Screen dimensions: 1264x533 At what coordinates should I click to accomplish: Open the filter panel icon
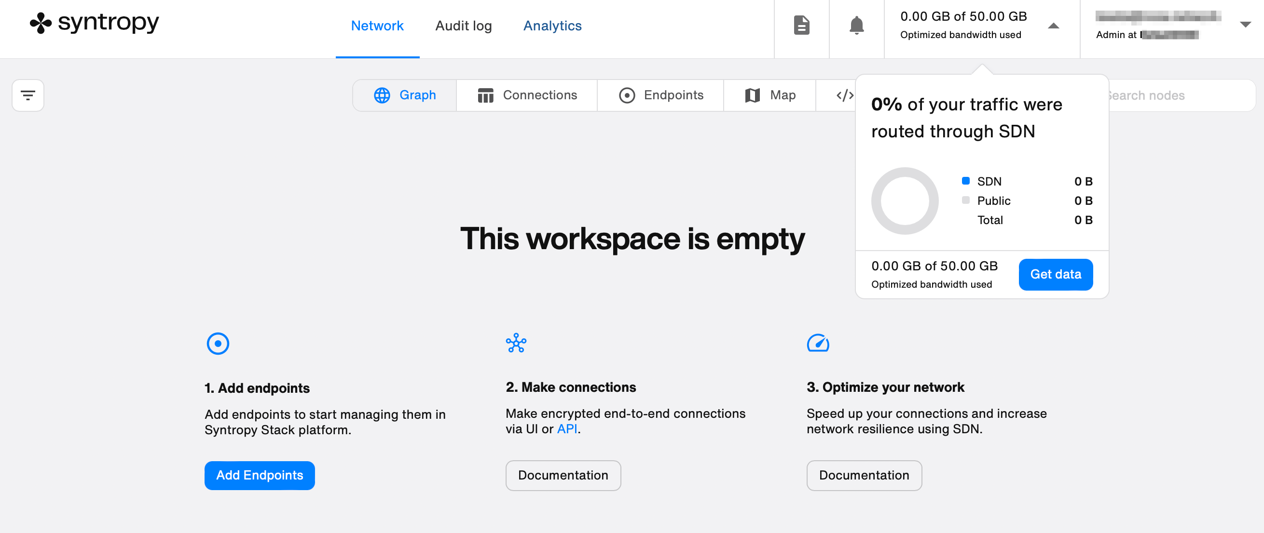point(28,95)
